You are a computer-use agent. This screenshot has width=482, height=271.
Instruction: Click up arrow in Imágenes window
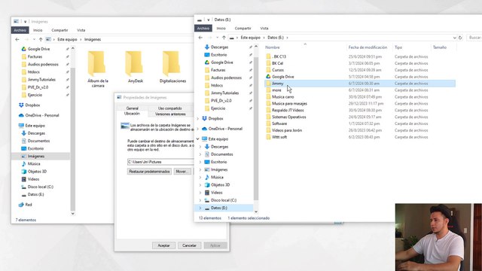tap(41, 39)
